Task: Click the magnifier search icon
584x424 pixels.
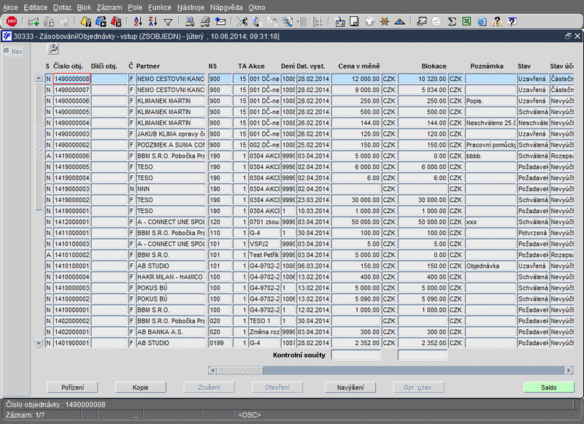Action: click(287, 22)
